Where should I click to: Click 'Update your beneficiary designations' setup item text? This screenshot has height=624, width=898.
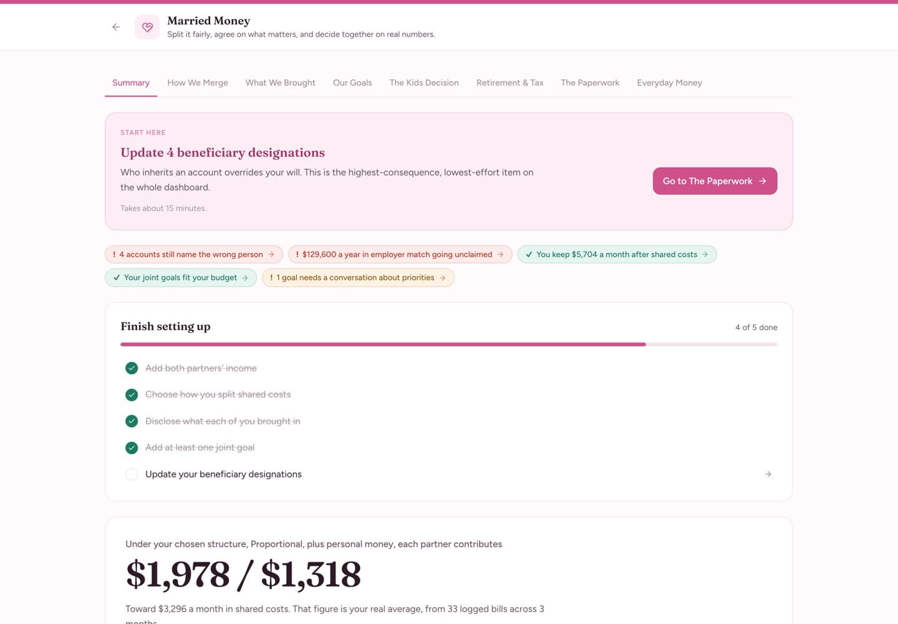[x=223, y=474]
